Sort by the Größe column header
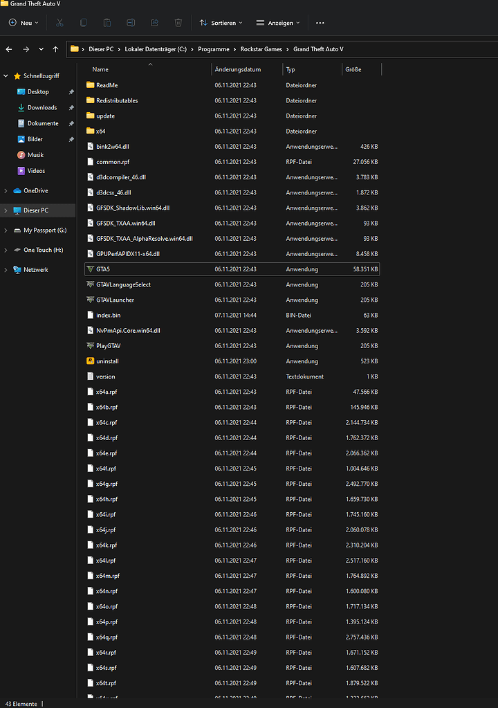 tap(353, 69)
